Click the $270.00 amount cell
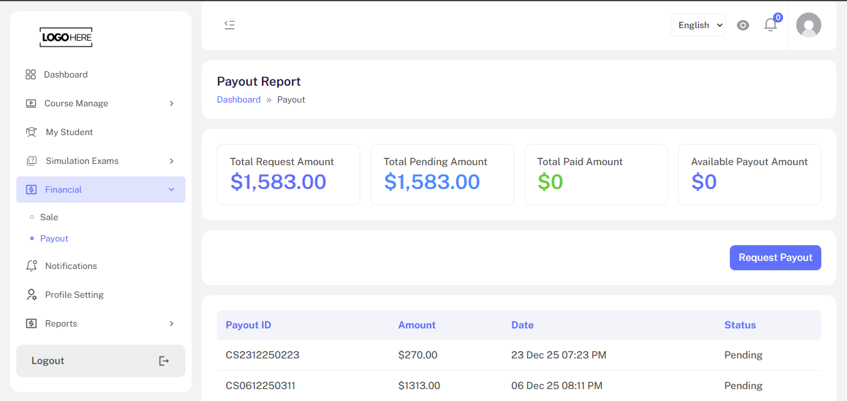This screenshot has height=401, width=847. coord(418,355)
